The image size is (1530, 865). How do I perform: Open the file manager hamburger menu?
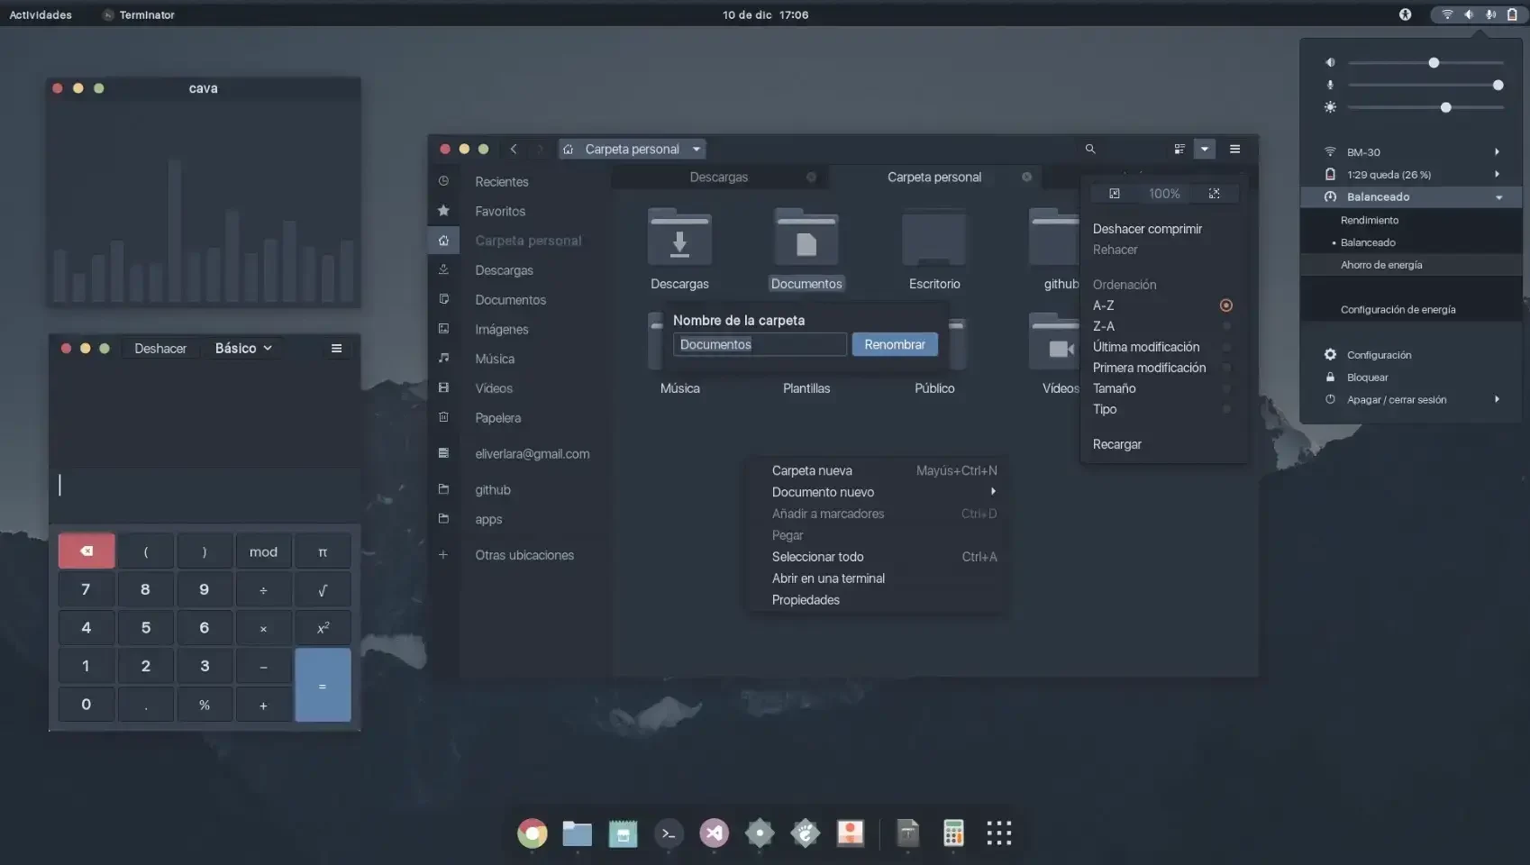tap(1235, 149)
